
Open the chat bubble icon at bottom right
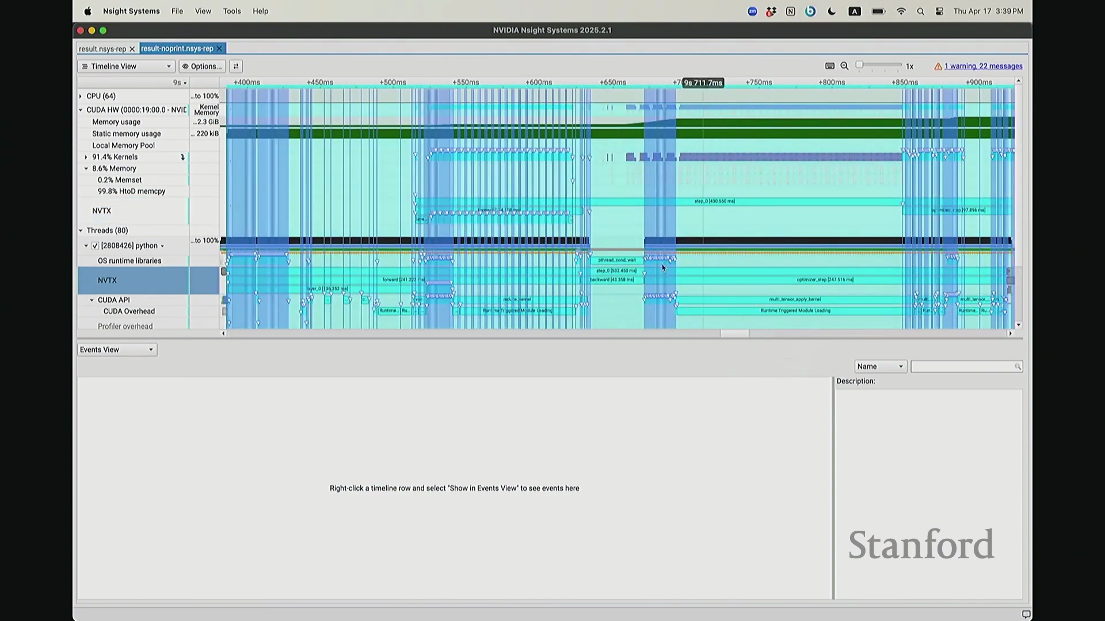(1026, 614)
